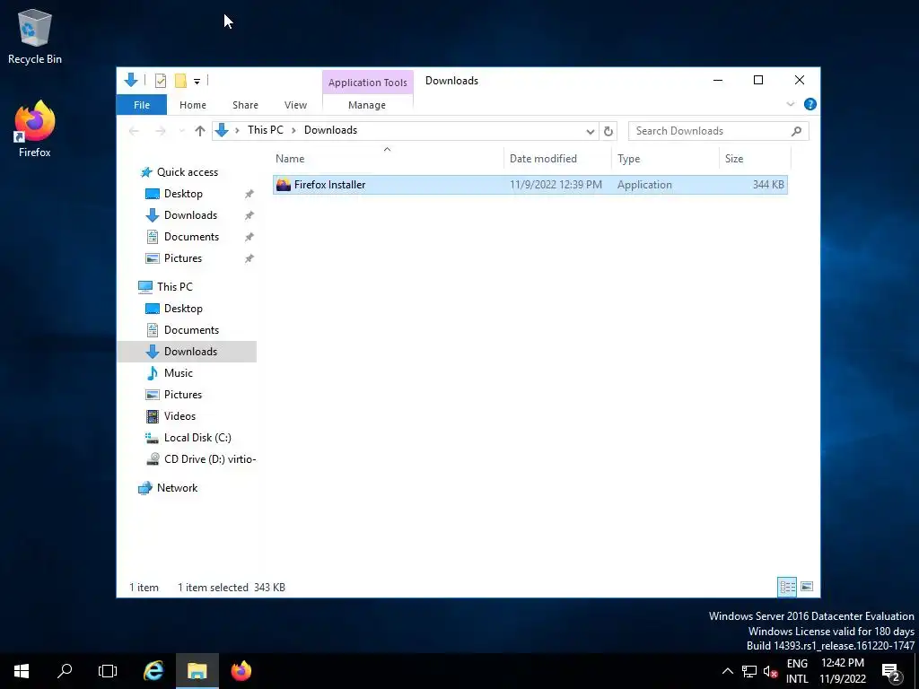Open the File menu
Screen dimensions: 919x689
tap(141, 105)
